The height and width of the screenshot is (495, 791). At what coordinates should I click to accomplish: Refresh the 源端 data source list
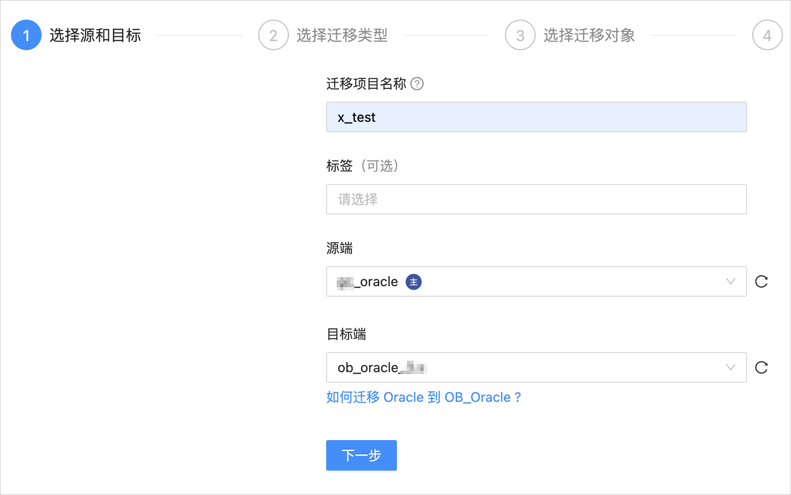click(761, 281)
